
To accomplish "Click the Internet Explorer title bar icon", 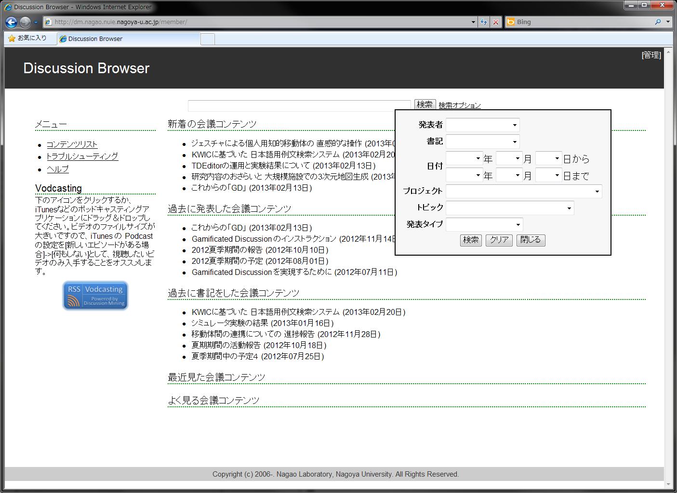I will [8, 7].
